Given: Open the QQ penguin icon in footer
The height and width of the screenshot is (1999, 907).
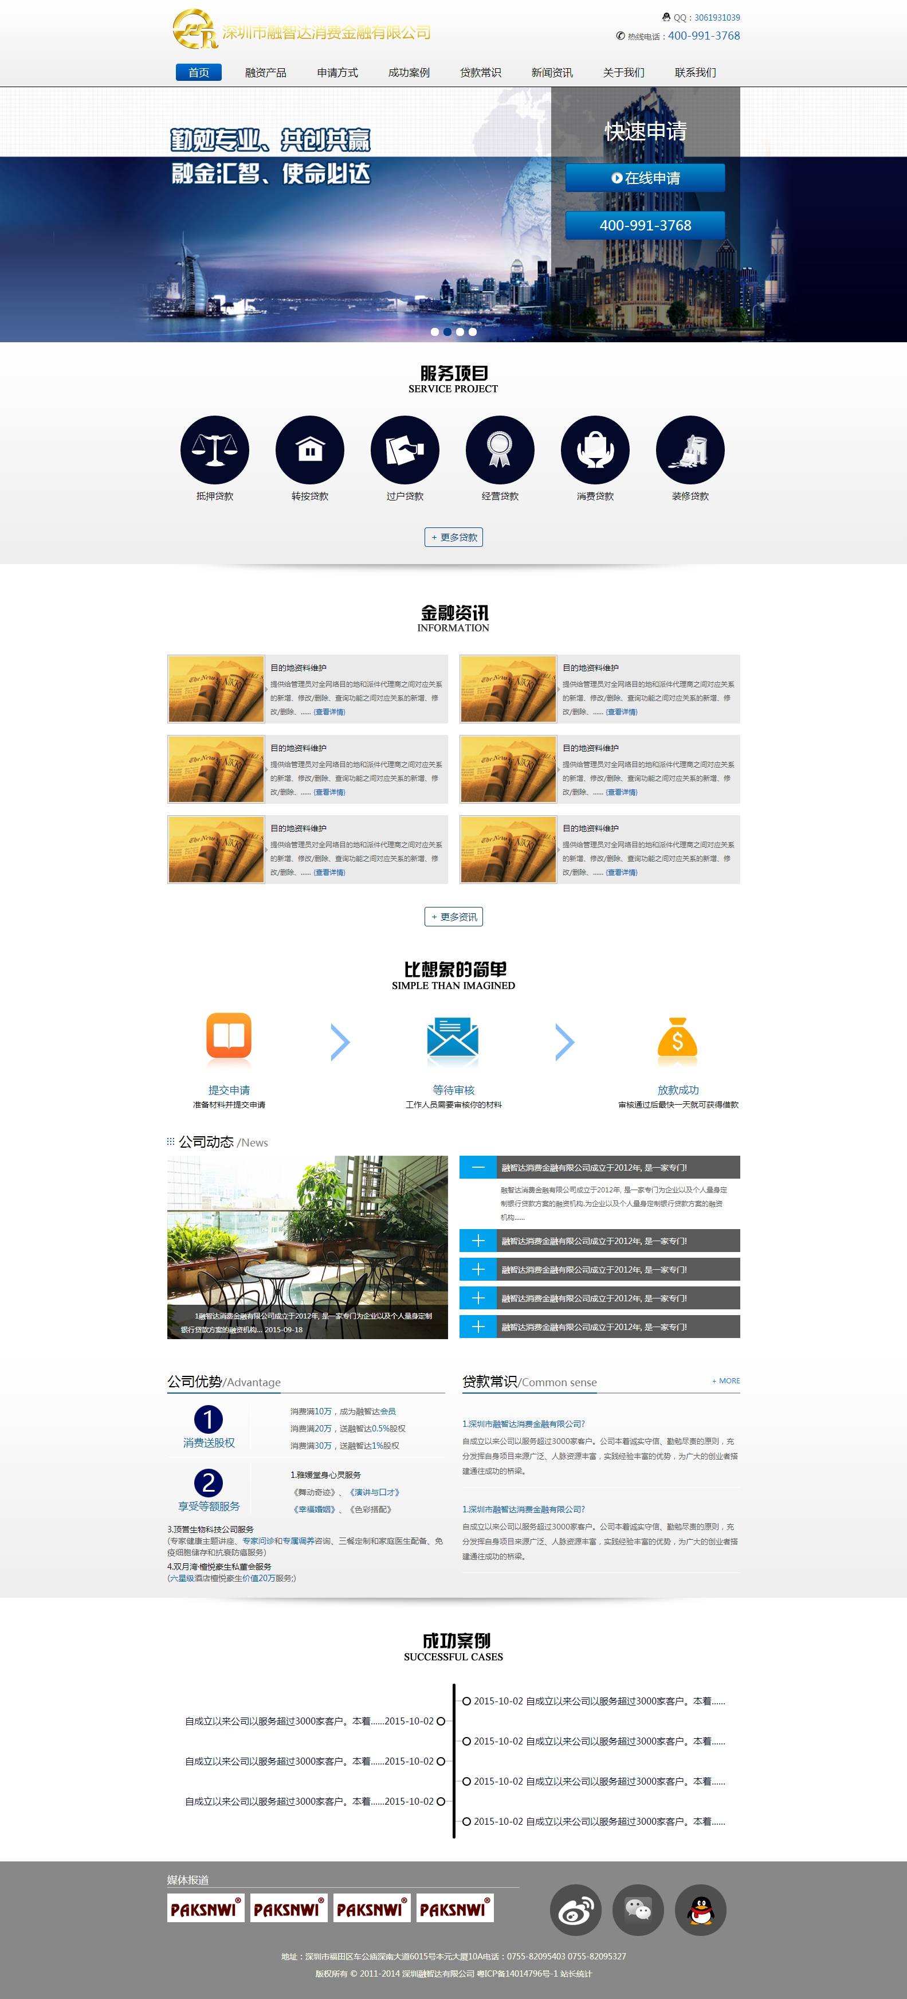Looking at the screenshot, I should pos(700,1910).
